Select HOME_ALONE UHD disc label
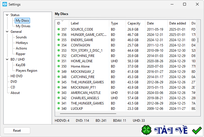 coord(82,61)
